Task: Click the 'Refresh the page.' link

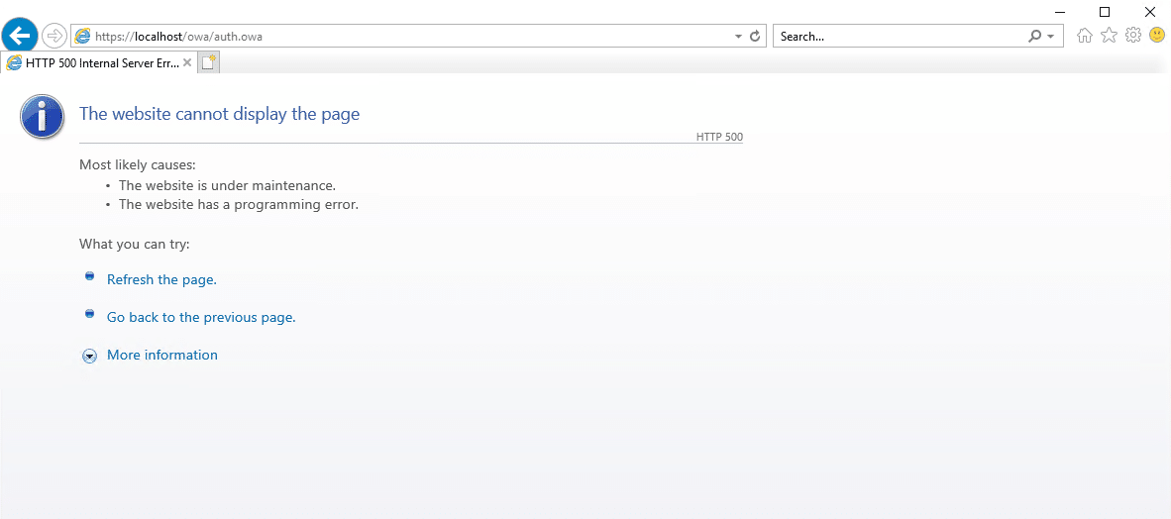Action: pyautogui.click(x=161, y=279)
